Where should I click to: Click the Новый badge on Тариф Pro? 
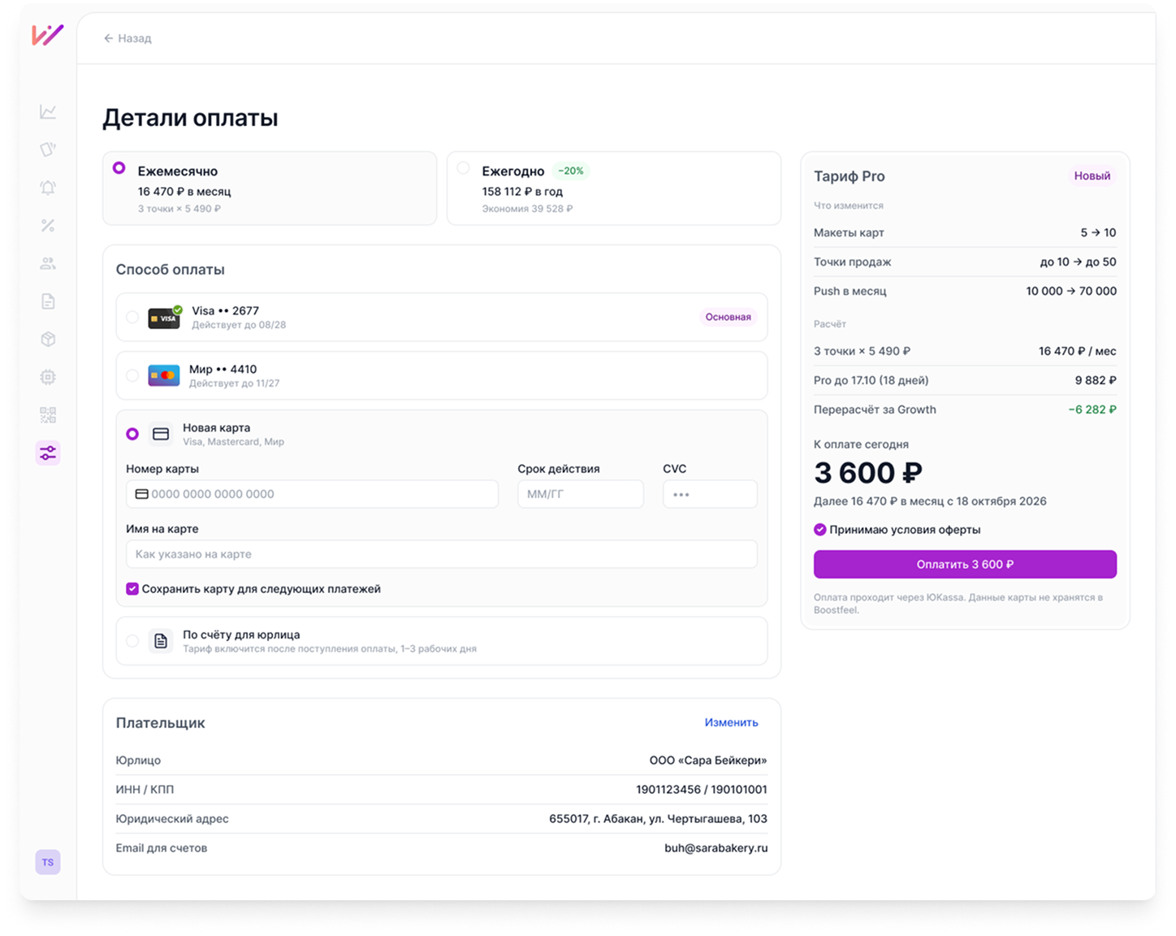1092,175
